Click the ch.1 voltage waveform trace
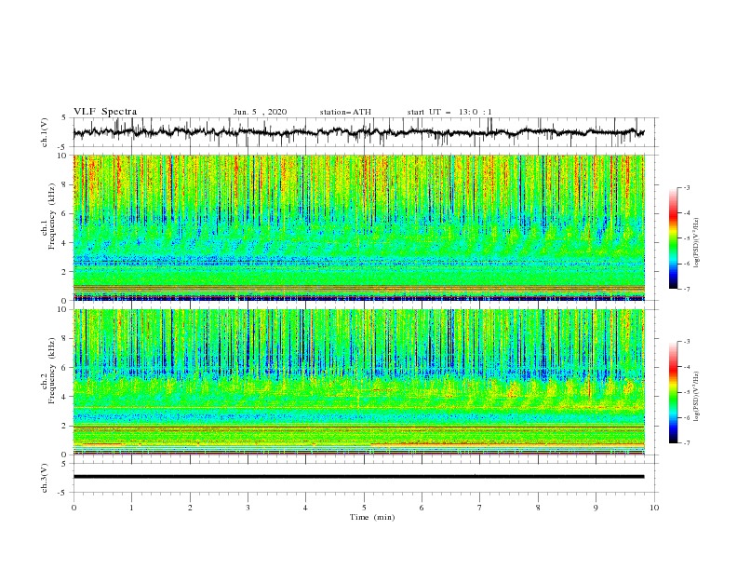Screen dimensions: 737x570 coord(358,132)
